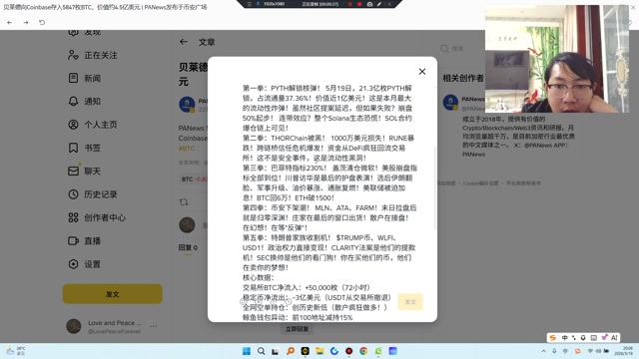
Task: Open the Love and Peace account avatar
Action: (x=74, y=326)
